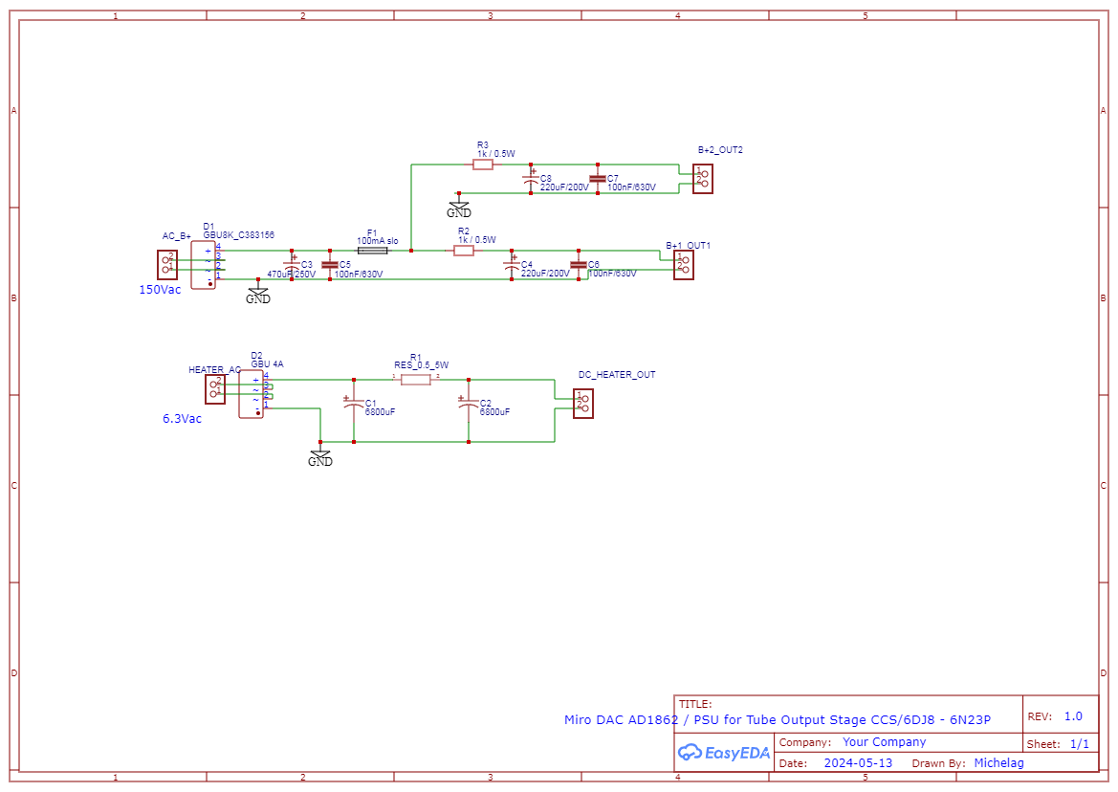Click the RES_0.5_5W value label

point(422,365)
